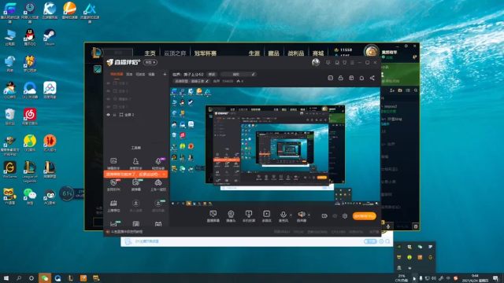This screenshot has height=283, width=504.
Task: Click the tutorial link in the streaming app status bar
Action: (127, 232)
